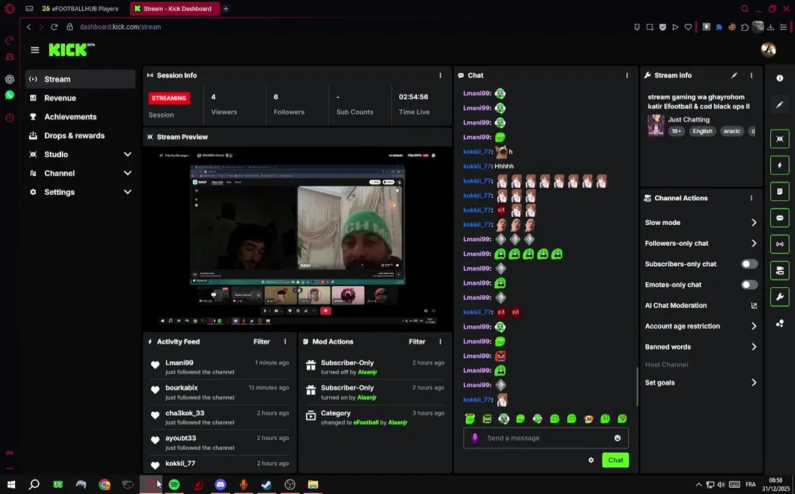Open Set goals settings
The height and width of the screenshot is (494, 795).
click(701, 382)
